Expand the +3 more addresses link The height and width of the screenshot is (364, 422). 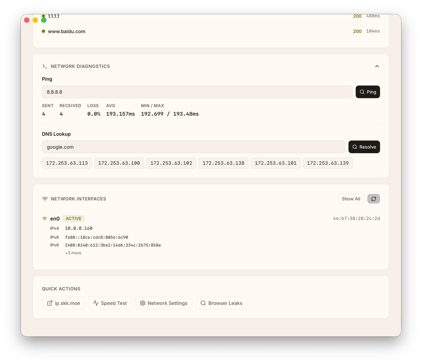coord(73,253)
